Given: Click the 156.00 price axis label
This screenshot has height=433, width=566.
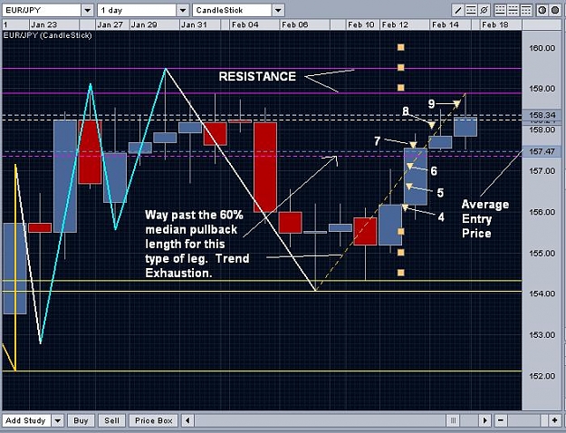Looking at the screenshot, I should pos(542,212).
